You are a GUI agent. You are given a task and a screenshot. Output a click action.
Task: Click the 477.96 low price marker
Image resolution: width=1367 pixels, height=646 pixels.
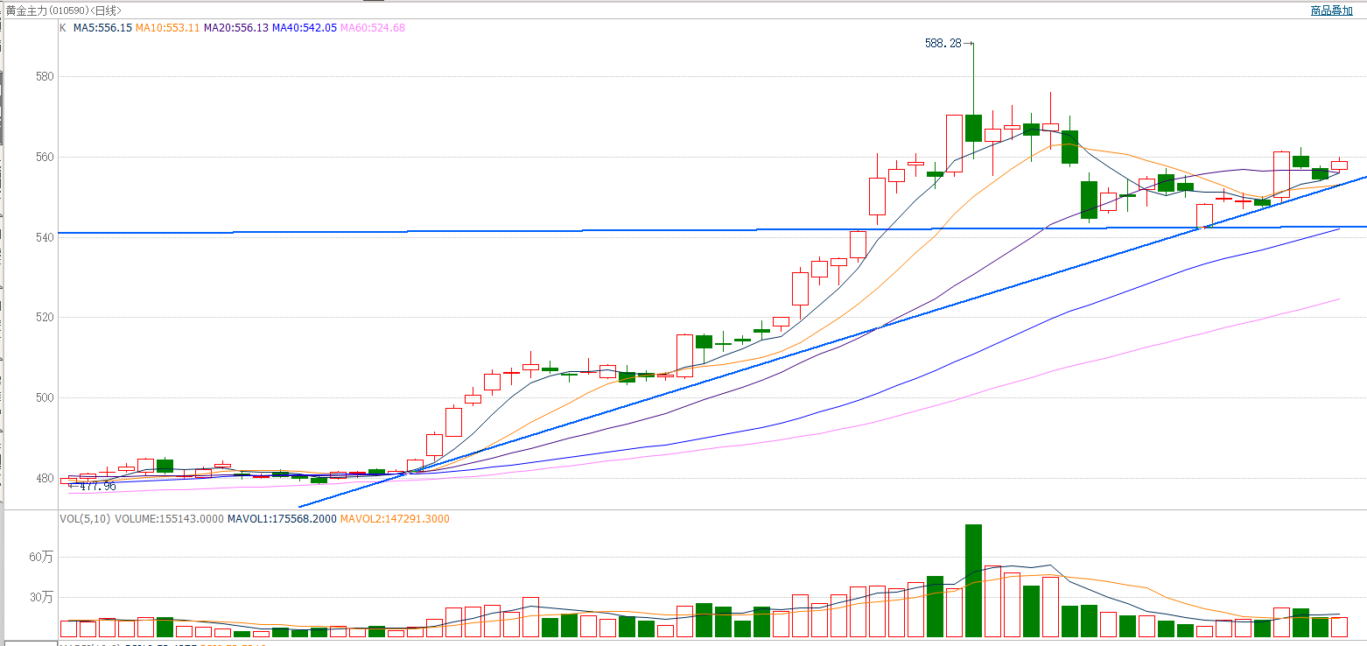pyautogui.click(x=97, y=486)
